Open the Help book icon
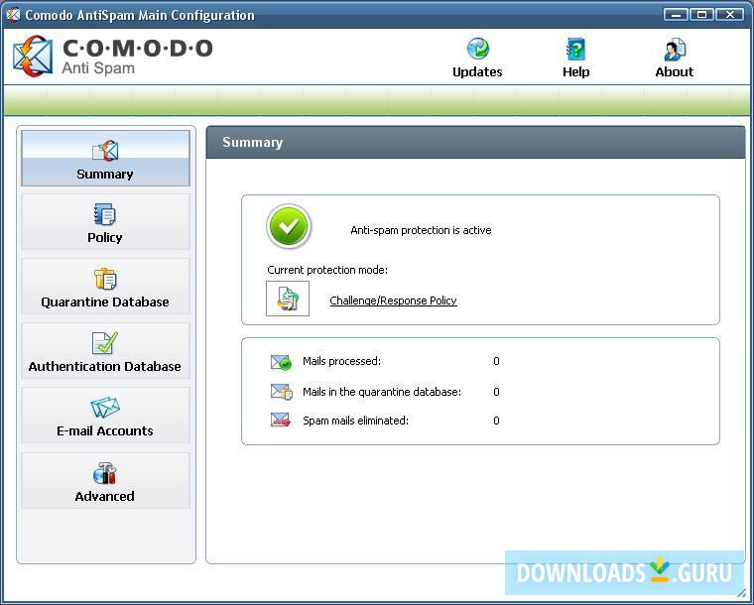This screenshot has width=754, height=605. tap(575, 49)
